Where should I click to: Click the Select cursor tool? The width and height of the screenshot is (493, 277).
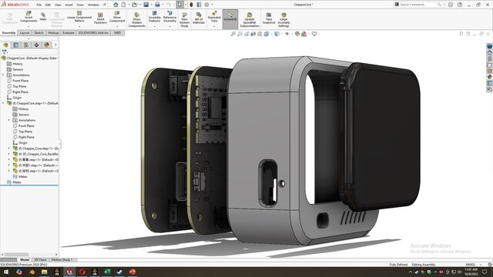click(179, 5)
